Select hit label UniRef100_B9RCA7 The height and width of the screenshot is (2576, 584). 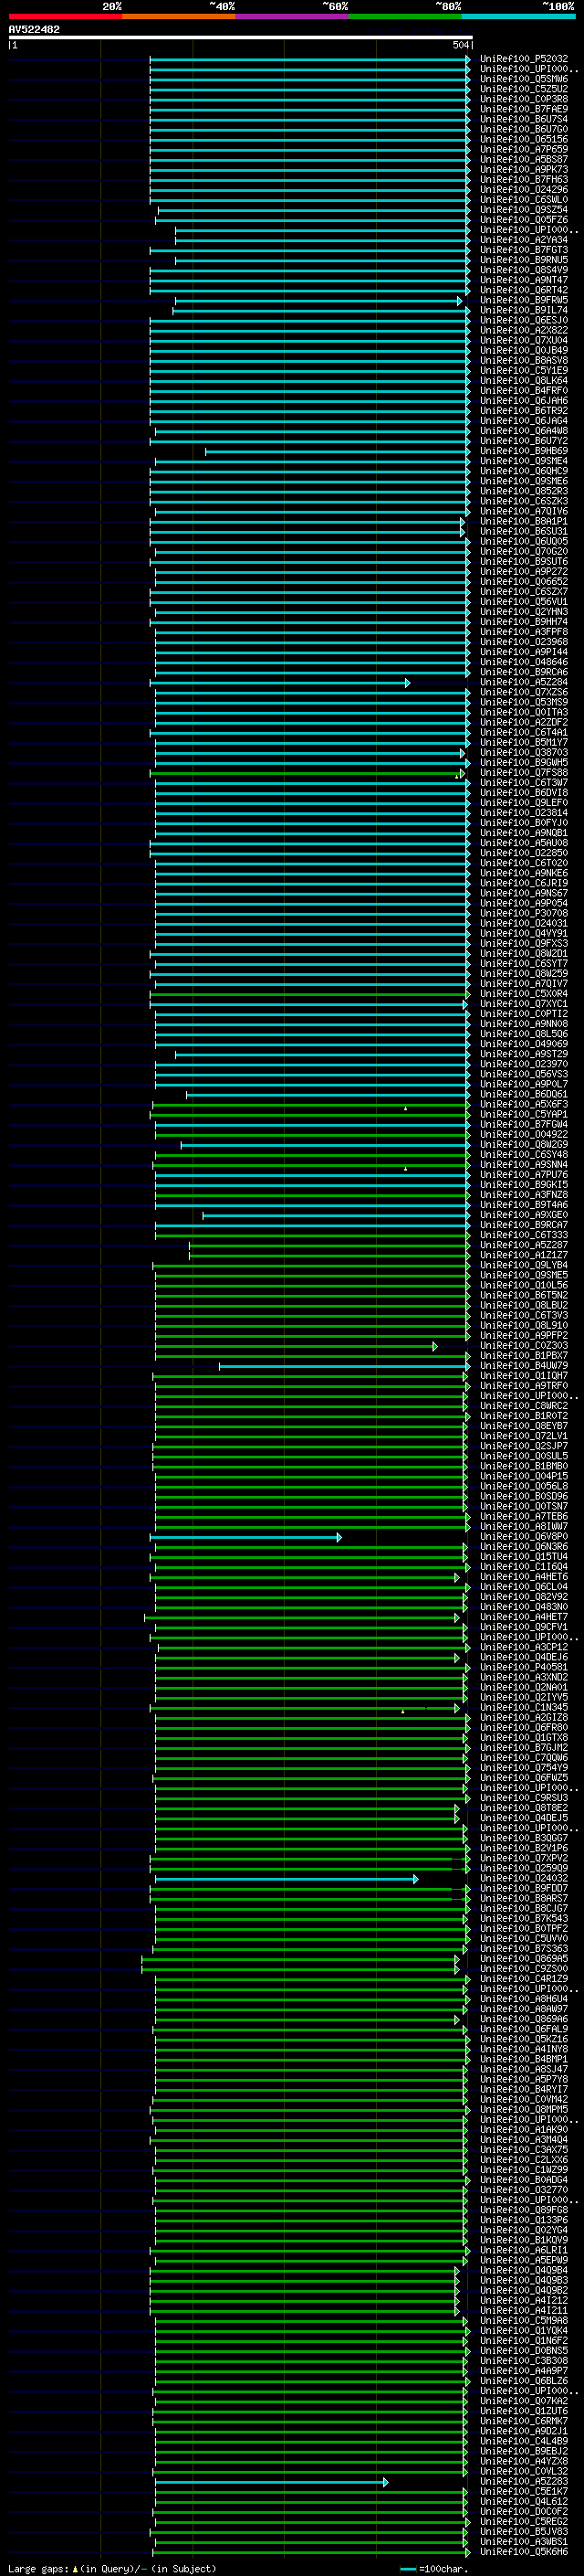click(524, 1224)
